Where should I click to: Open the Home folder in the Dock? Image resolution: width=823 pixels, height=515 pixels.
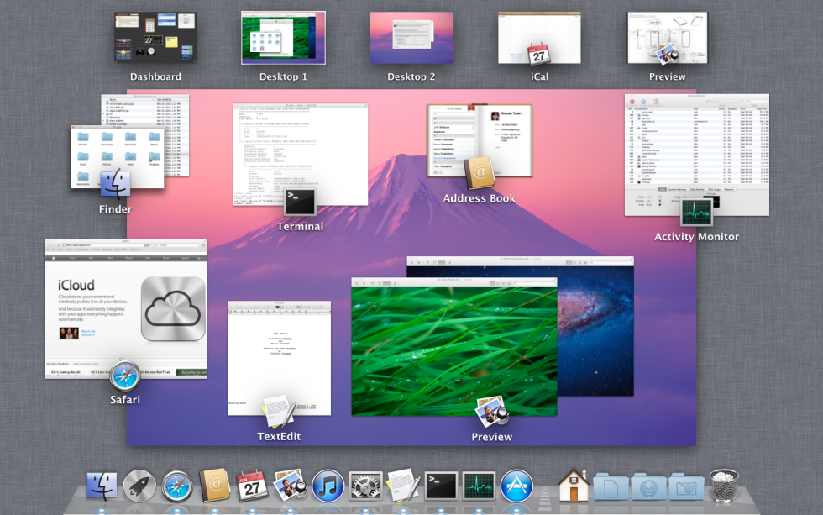tap(571, 486)
